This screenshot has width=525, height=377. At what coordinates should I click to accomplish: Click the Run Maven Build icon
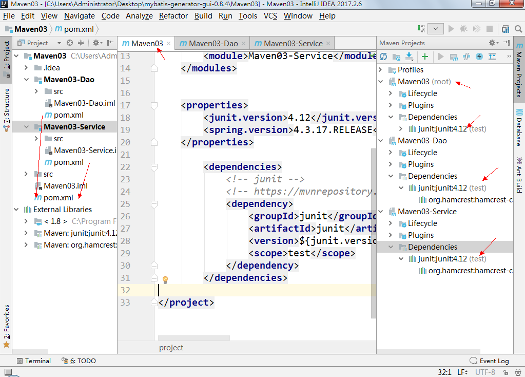tap(441, 56)
